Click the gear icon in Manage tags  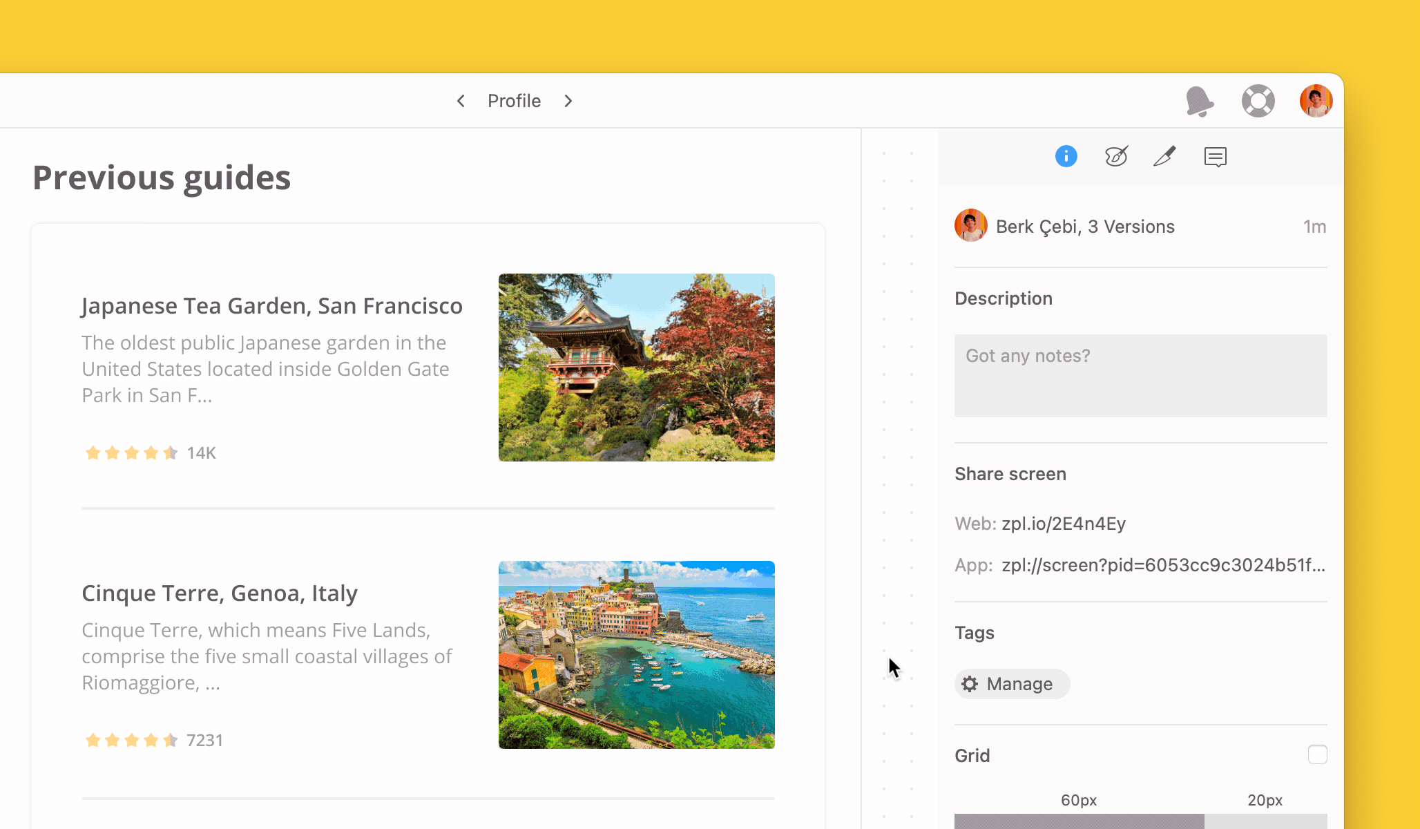(970, 684)
